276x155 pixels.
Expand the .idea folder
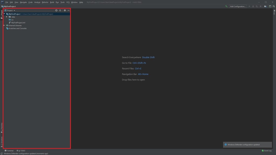tap(6, 17)
